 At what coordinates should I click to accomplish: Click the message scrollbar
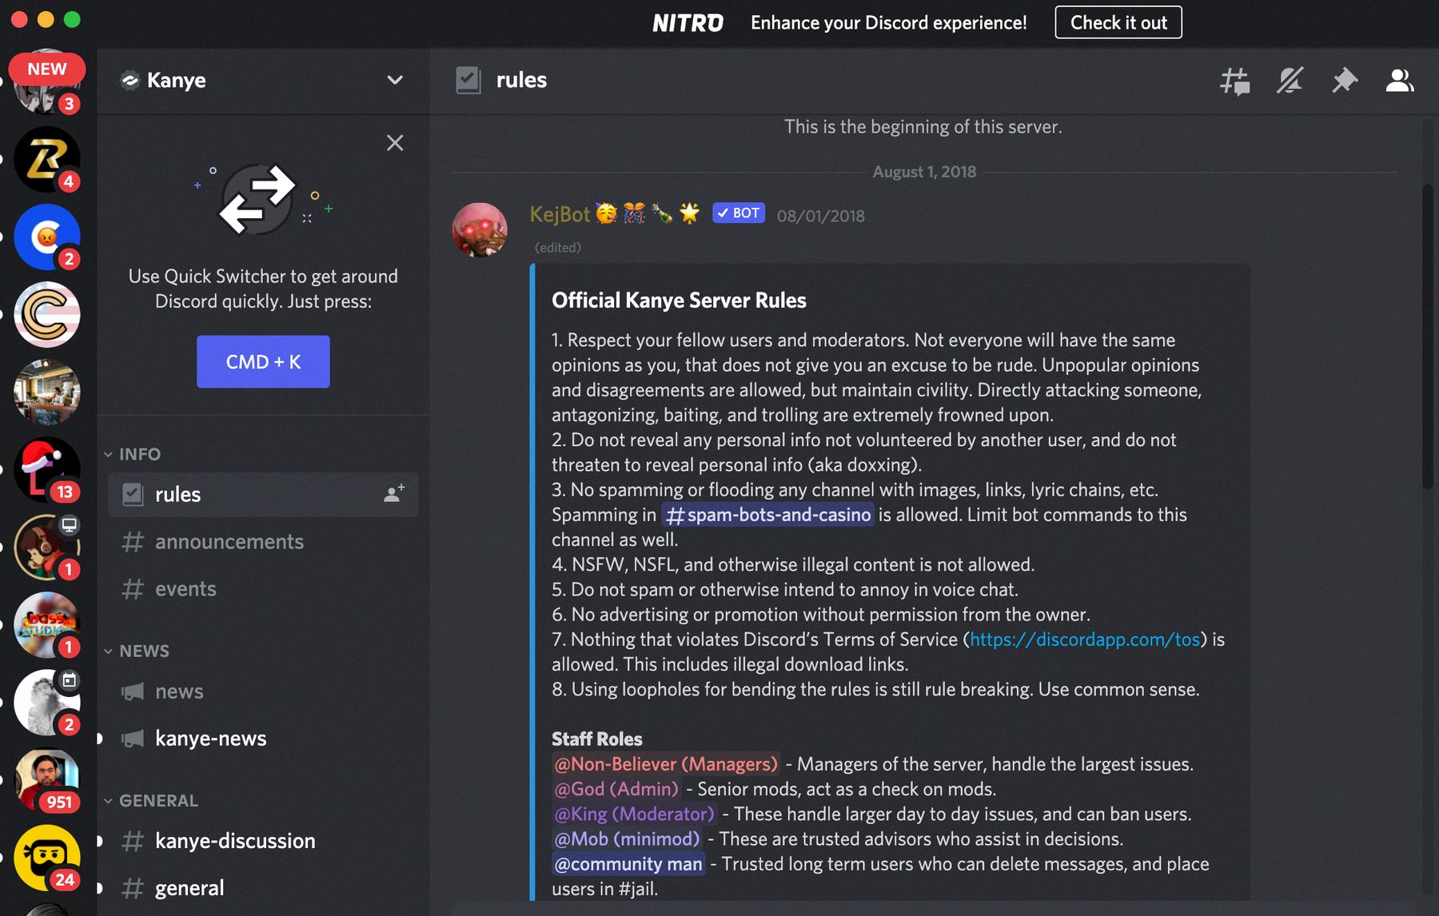click(1428, 336)
